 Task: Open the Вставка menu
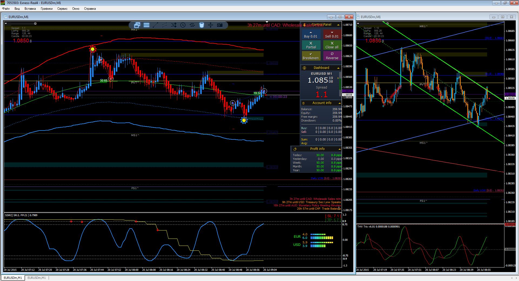pos(30,9)
